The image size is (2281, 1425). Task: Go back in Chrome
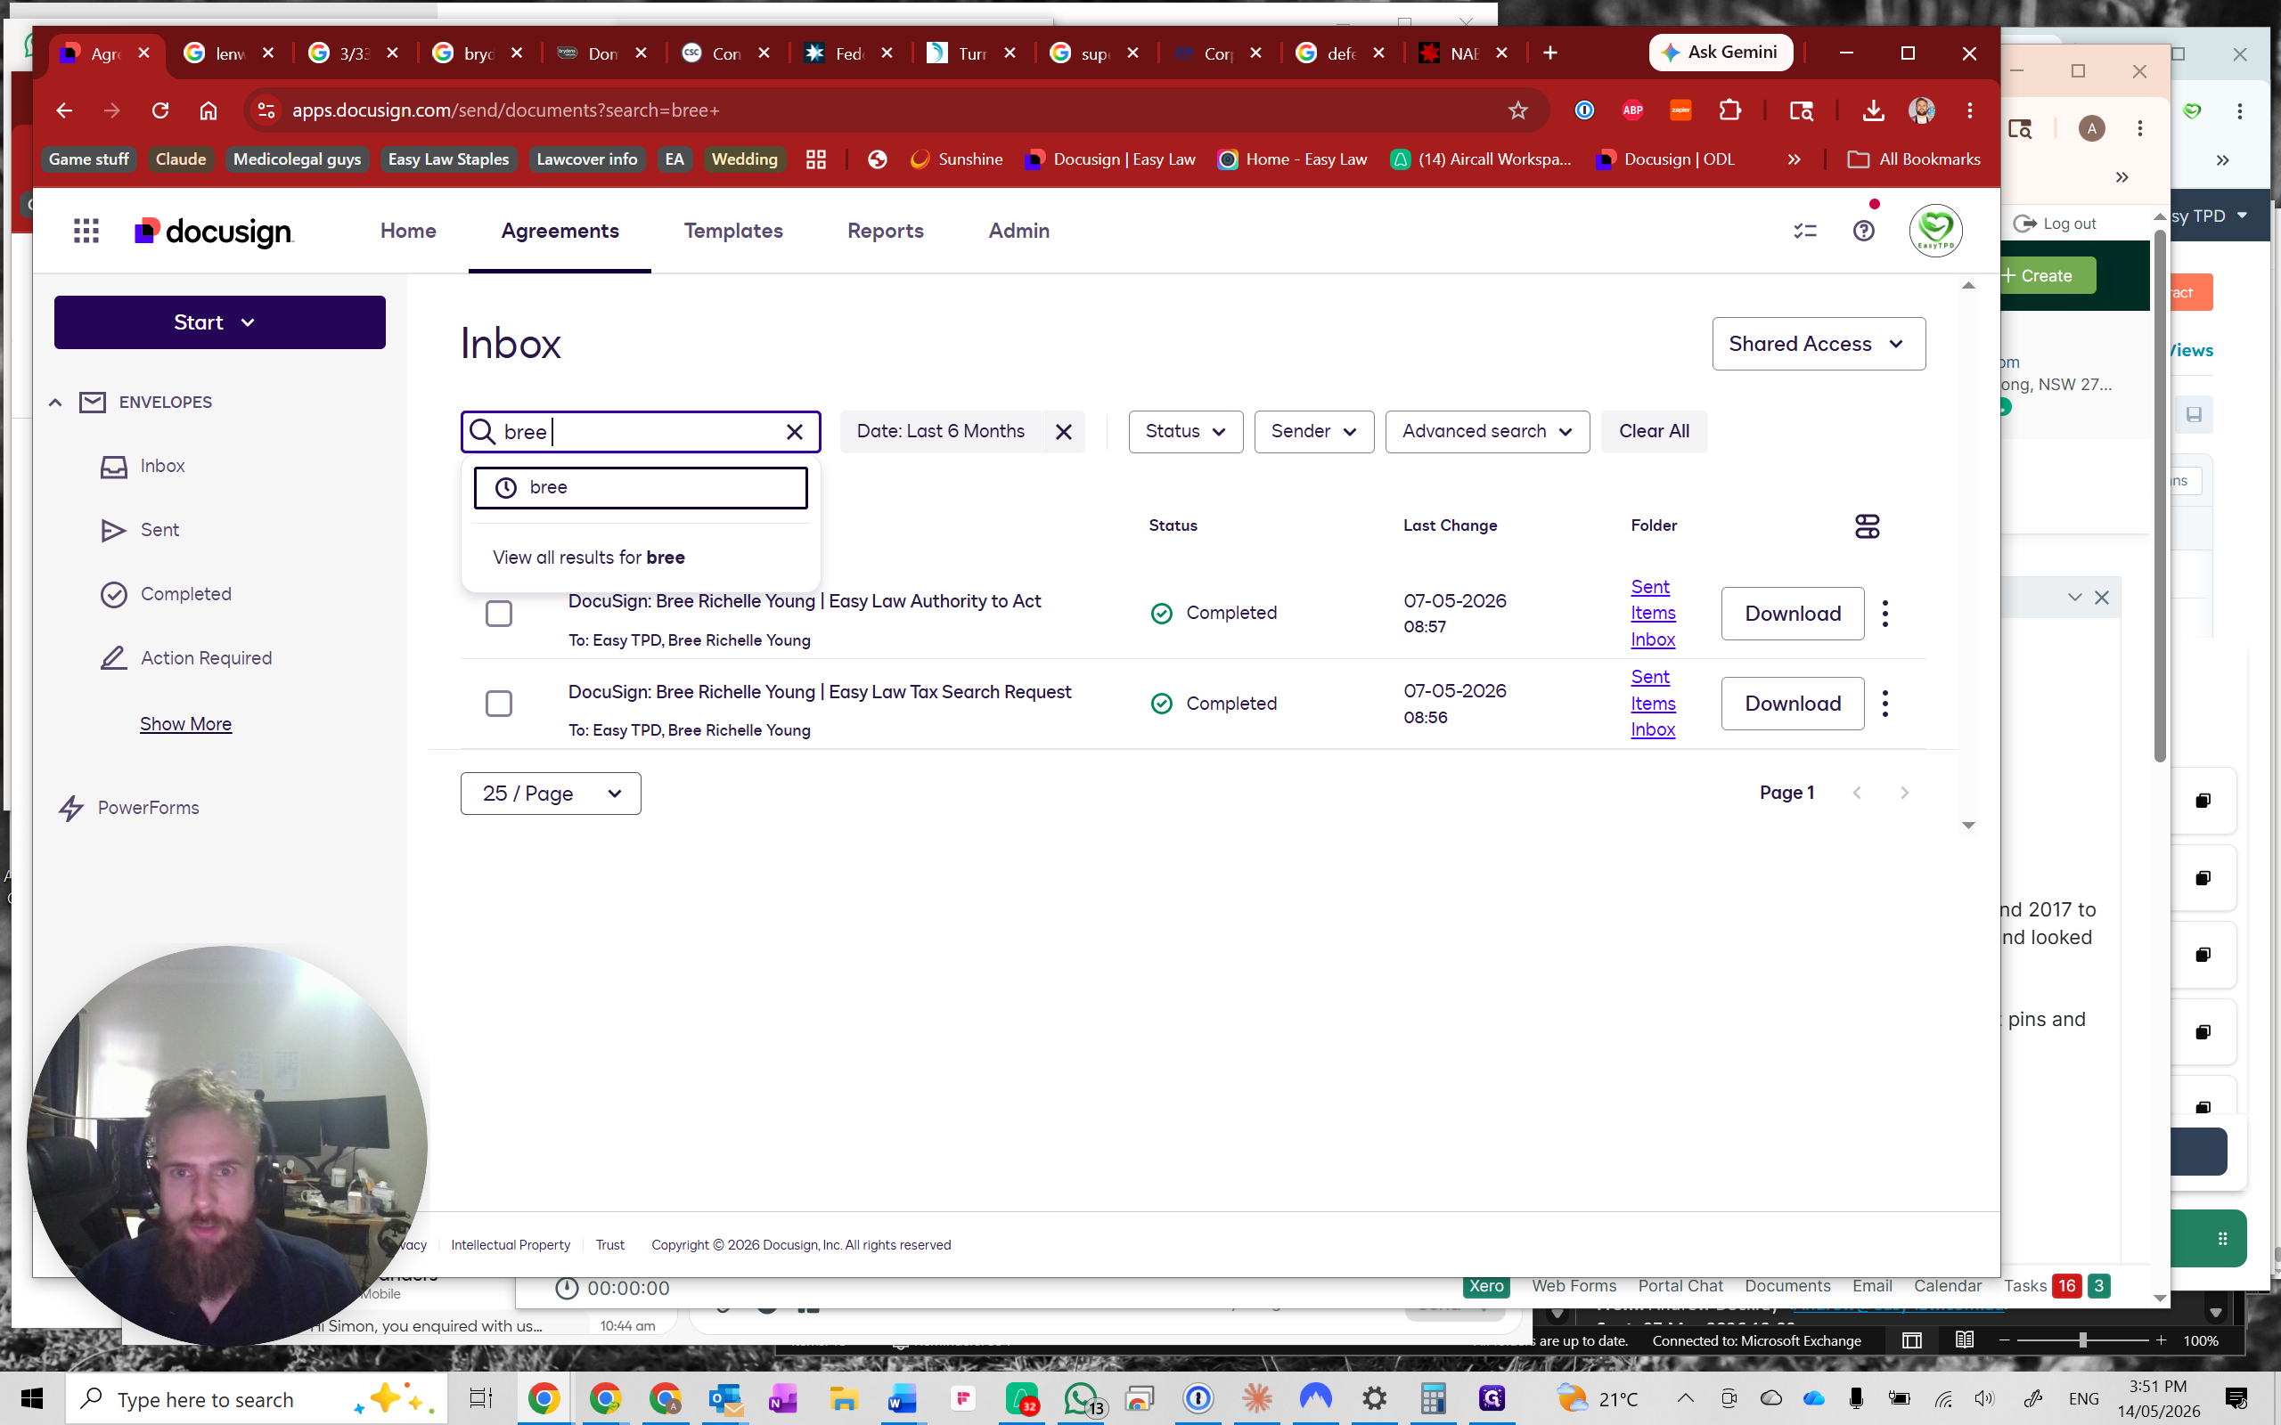(63, 110)
